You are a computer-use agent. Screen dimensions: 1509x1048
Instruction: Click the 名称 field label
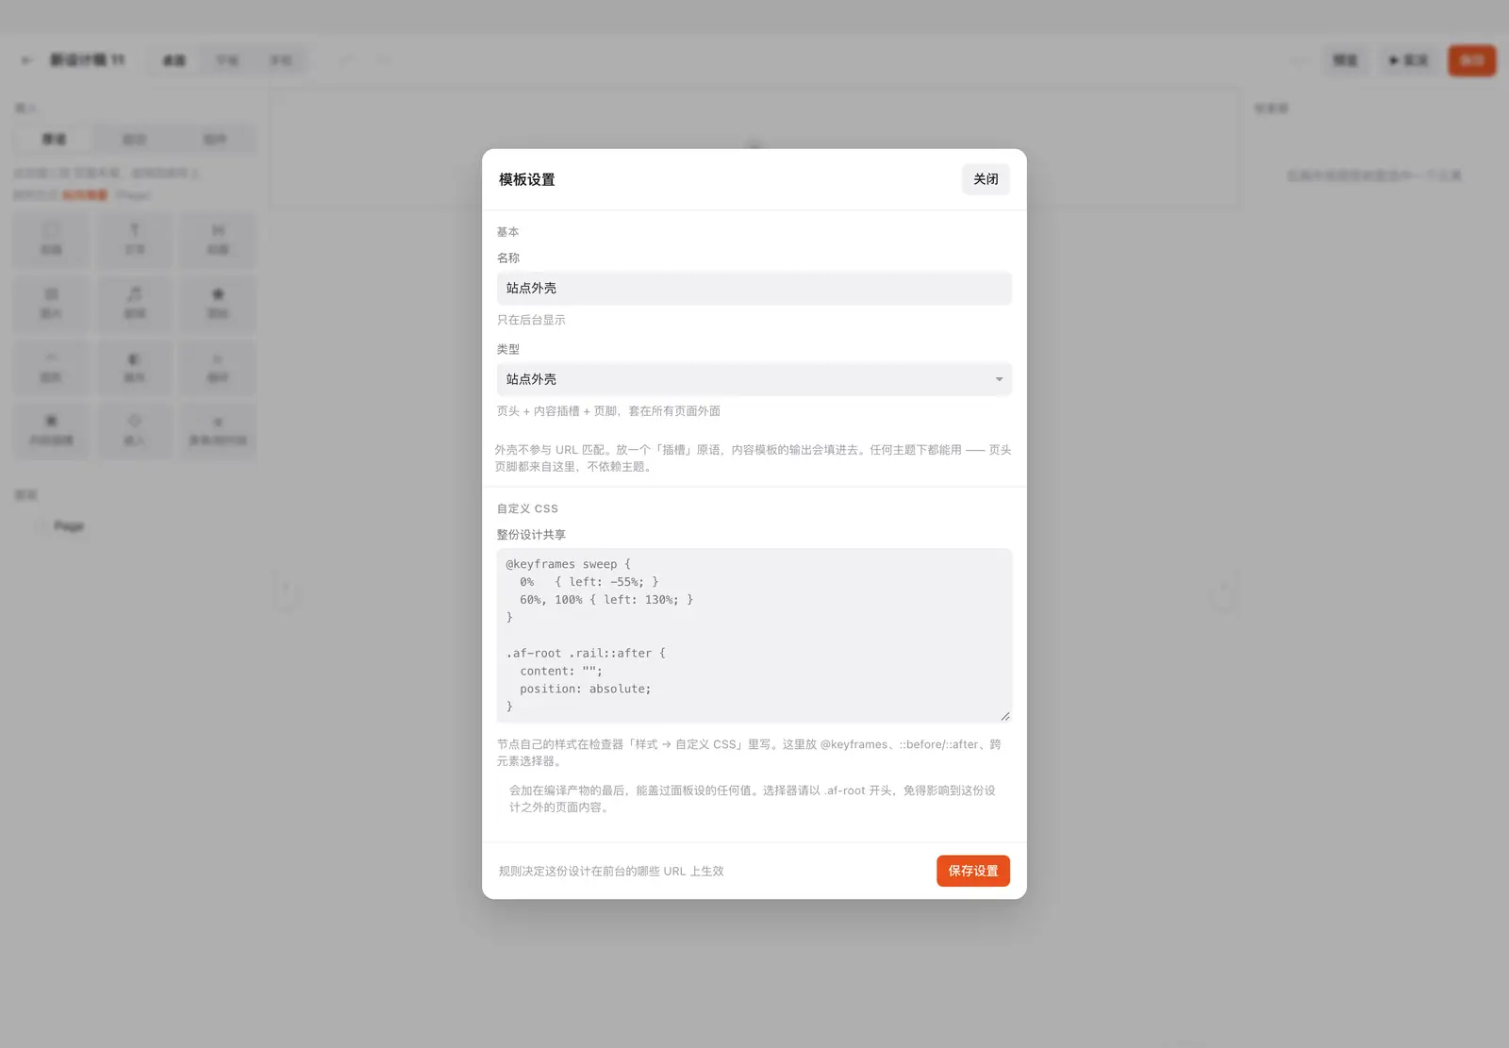[508, 258]
